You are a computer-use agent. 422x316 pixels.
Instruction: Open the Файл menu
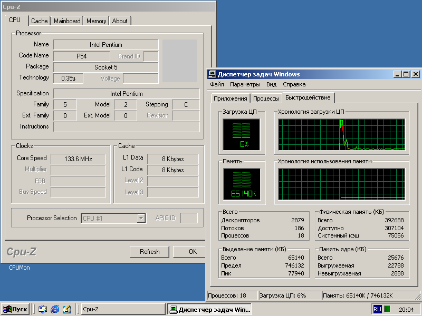217,84
